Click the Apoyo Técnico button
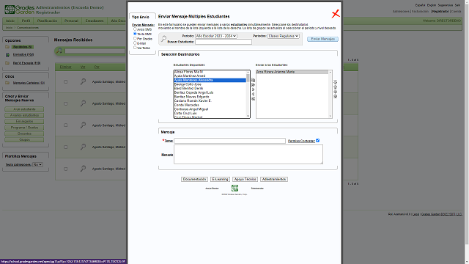The width and height of the screenshot is (469, 264). [245, 179]
